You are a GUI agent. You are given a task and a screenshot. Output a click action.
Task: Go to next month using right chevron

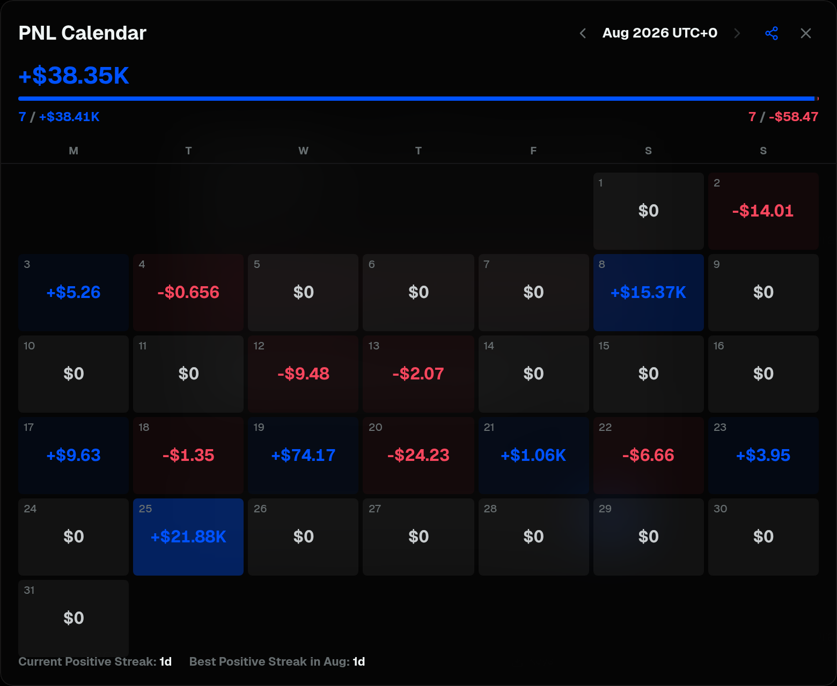737,33
